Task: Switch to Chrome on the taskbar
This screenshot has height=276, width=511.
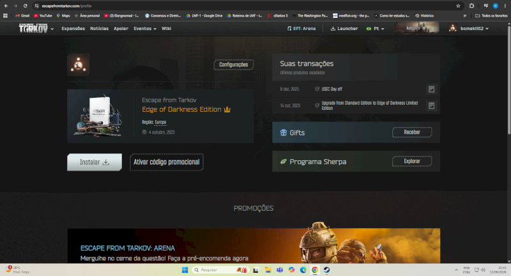Action: (315, 270)
